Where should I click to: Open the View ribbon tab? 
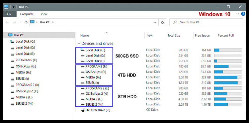(x=44, y=14)
